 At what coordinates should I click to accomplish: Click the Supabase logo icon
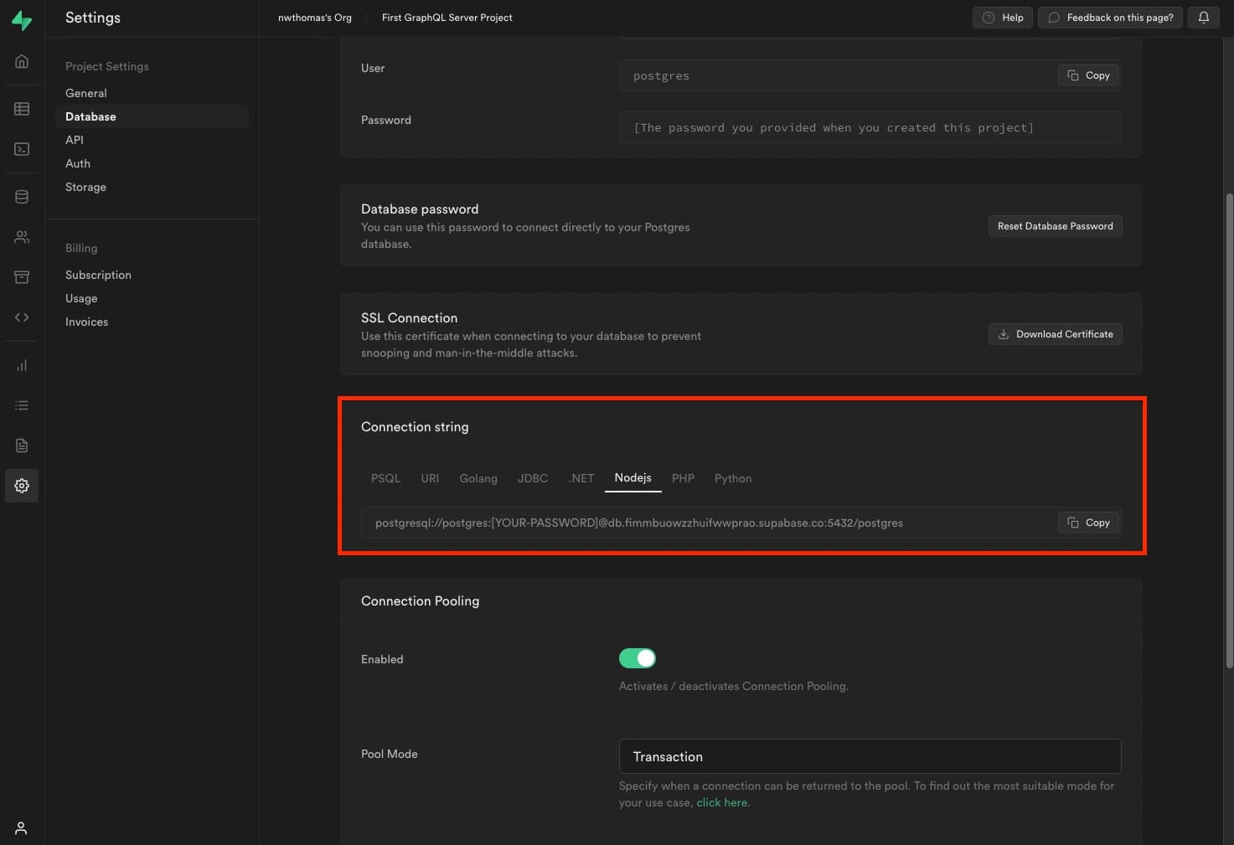click(x=22, y=20)
